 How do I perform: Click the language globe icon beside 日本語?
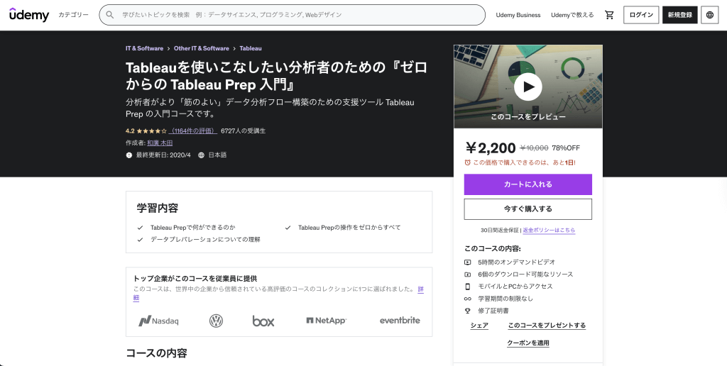tap(201, 155)
